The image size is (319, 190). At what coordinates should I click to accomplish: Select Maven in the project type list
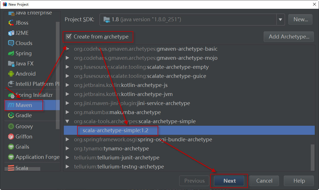pos(24,105)
